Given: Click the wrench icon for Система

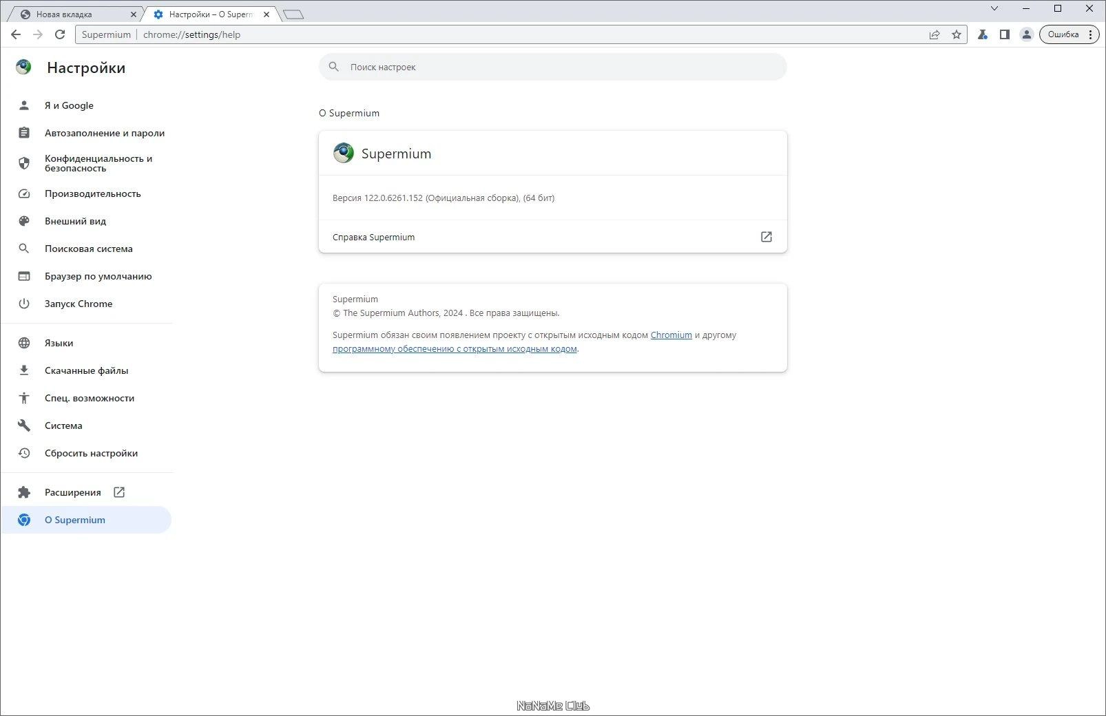Looking at the screenshot, I should [x=24, y=425].
